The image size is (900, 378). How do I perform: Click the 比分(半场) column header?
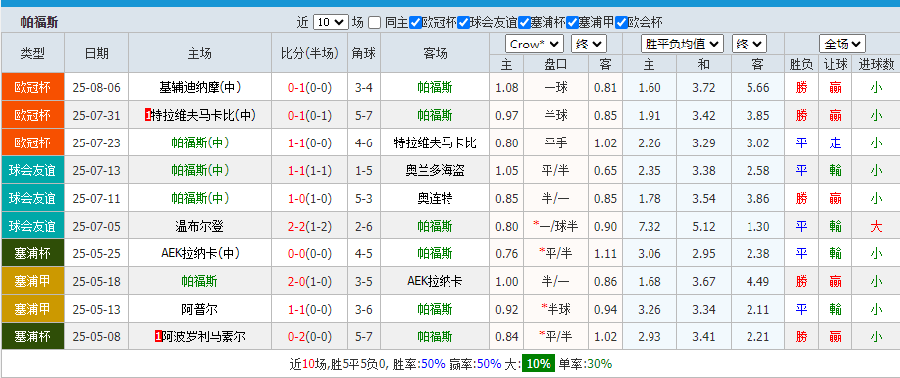(310, 53)
